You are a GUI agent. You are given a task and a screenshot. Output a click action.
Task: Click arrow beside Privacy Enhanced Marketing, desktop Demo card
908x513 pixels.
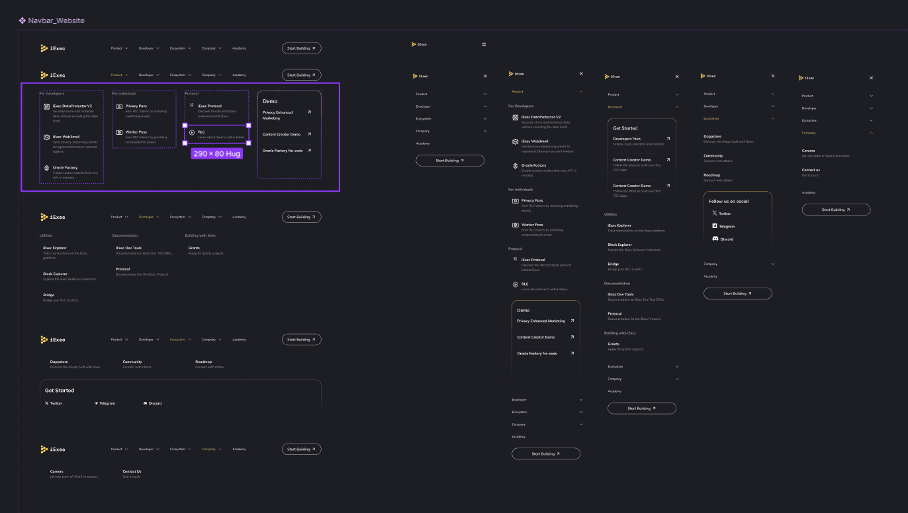(309, 112)
